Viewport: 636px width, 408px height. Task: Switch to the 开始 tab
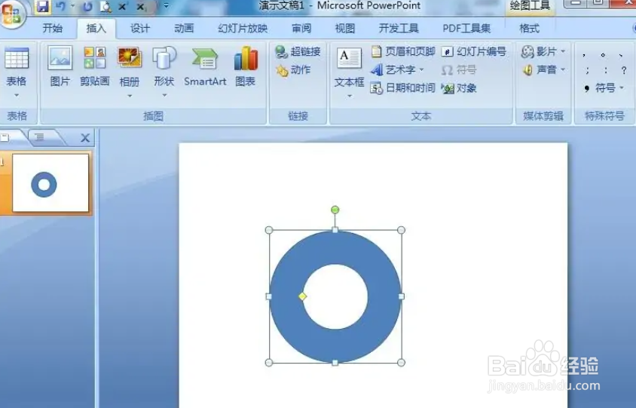pos(53,29)
